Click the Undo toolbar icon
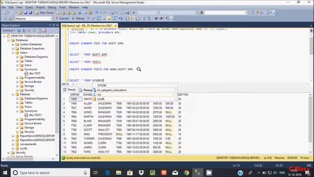Image resolution: width=314 pixels, height=177 pixels. click(97, 13)
